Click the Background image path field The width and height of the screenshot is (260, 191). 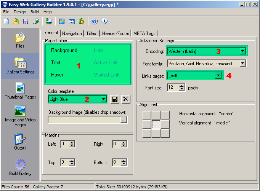click(x=84, y=120)
